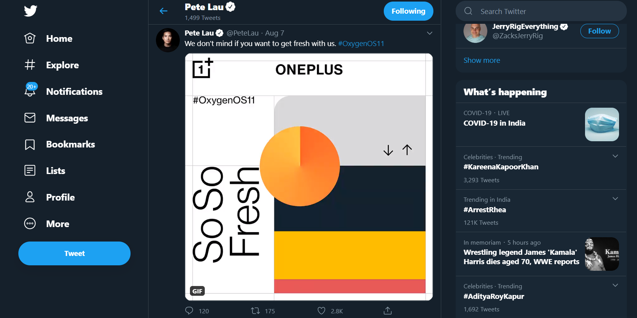Check Notifications with 20+ badge
Image resolution: width=637 pixels, height=318 pixels.
coord(74,91)
